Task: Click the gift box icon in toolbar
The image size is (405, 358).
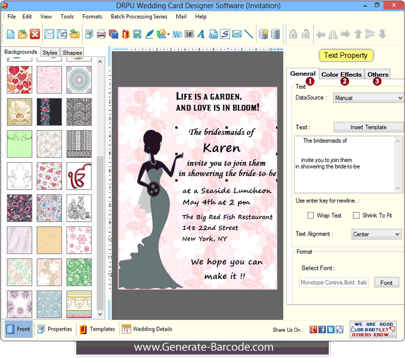Action: coord(126,34)
